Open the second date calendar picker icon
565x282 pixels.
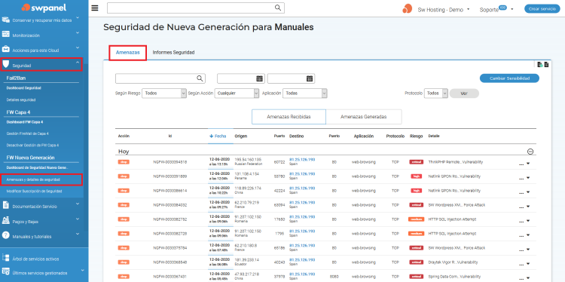pyautogui.click(x=310, y=78)
